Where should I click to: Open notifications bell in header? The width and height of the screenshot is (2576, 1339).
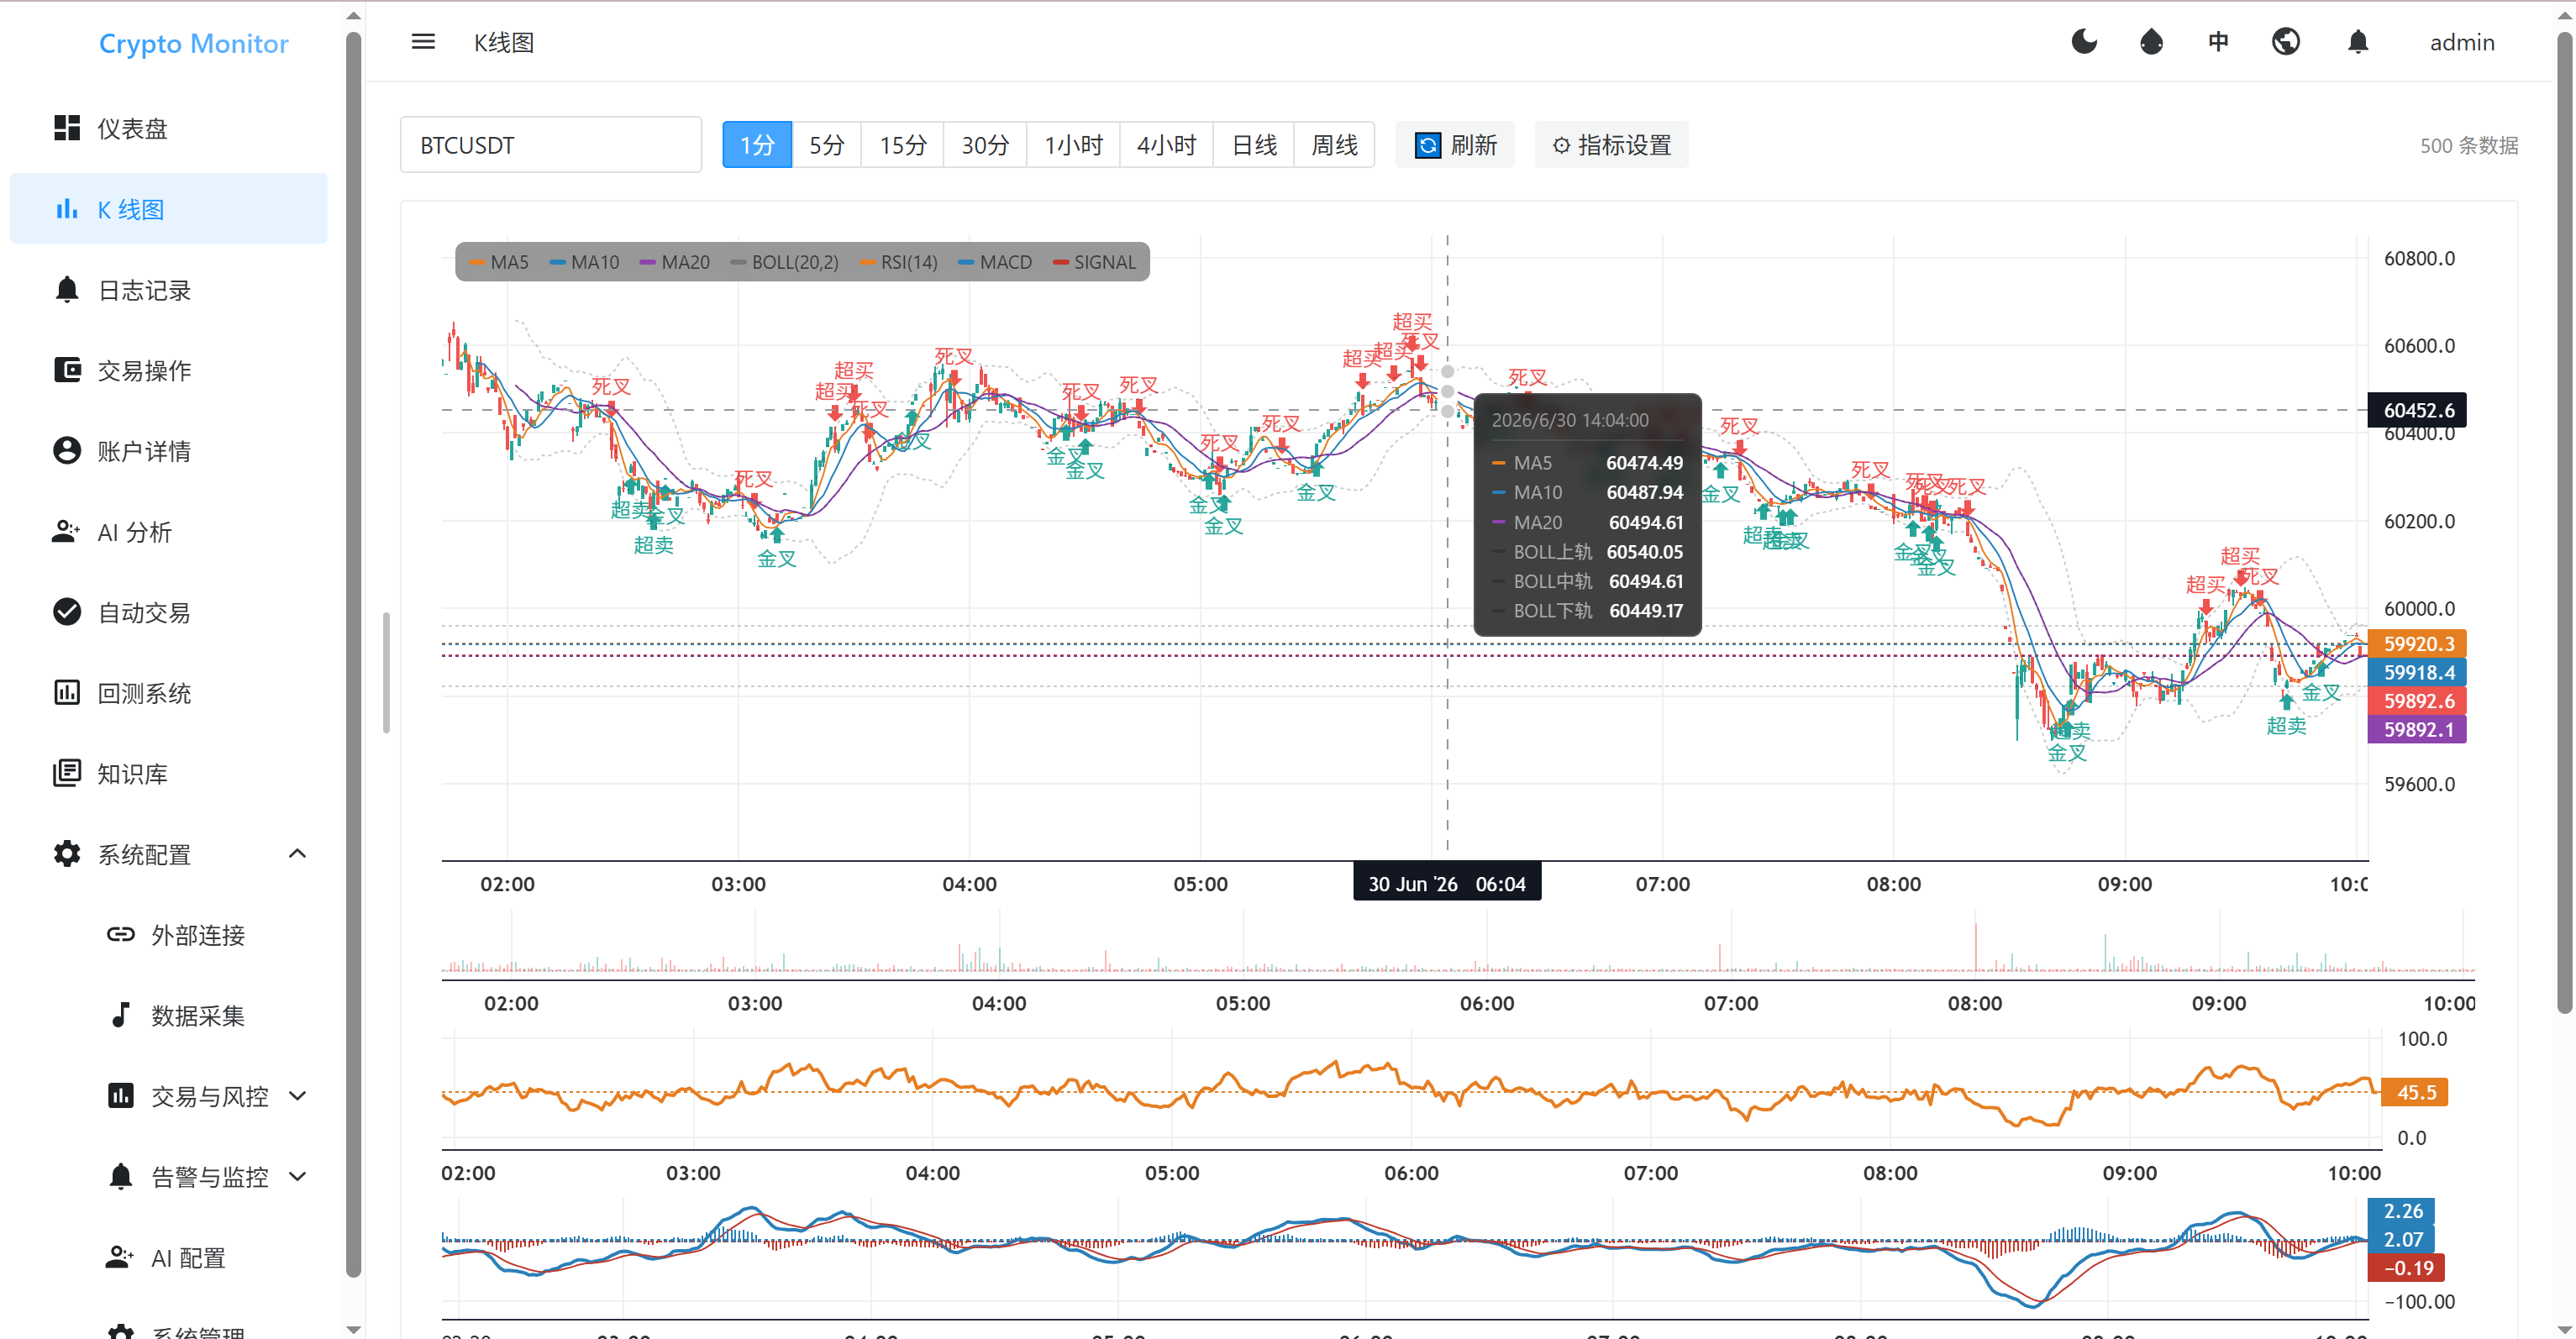[2357, 42]
